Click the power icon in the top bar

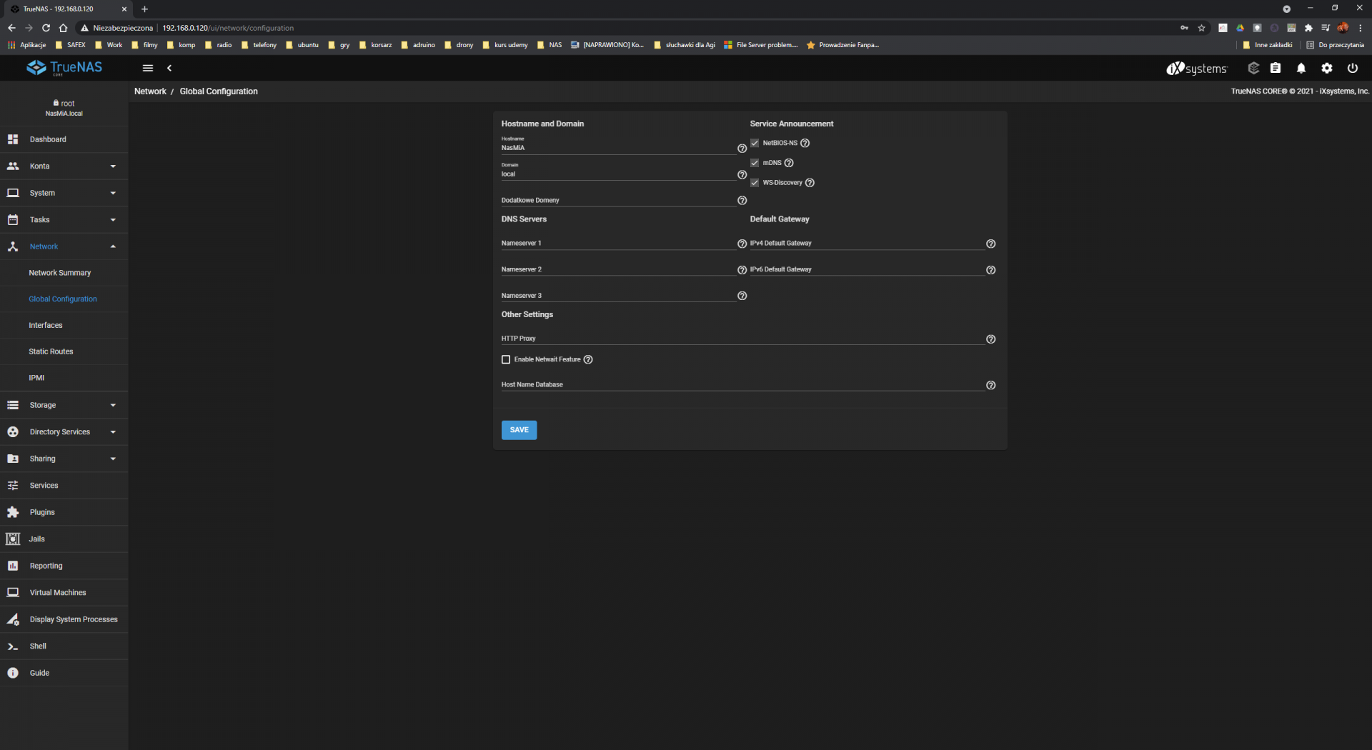coord(1353,68)
